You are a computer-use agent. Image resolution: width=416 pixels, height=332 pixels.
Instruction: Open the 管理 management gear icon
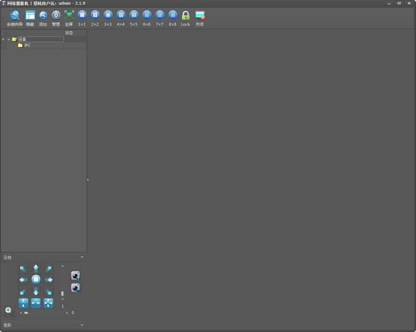pos(56,15)
